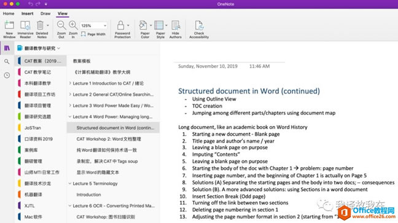Open the Mac软件 section
This screenshot has width=398, height=223.
(x=41, y=217)
